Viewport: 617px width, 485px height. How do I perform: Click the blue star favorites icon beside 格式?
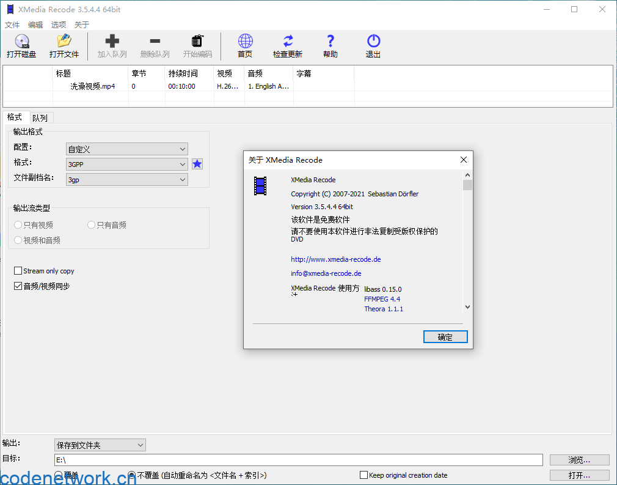197,164
